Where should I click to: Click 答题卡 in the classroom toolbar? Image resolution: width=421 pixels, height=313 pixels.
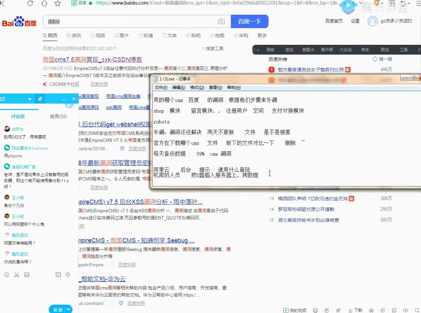[x=308, y=50]
